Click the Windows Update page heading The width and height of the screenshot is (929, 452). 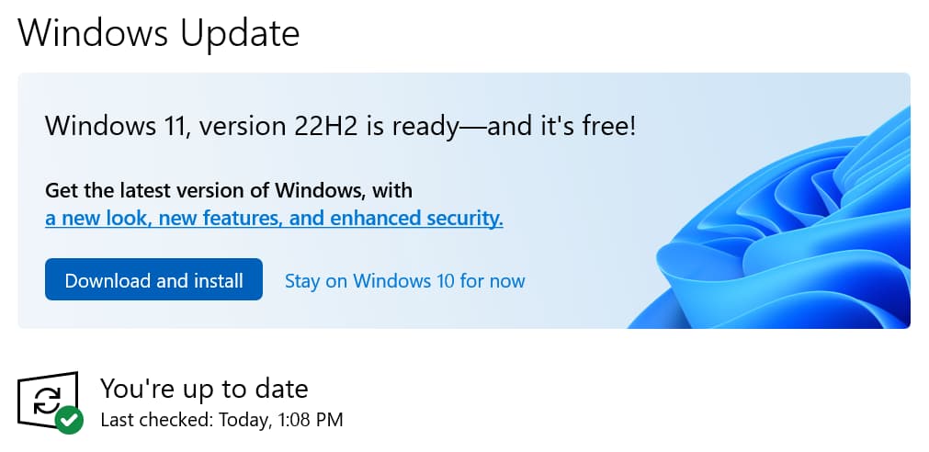(159, 33)
